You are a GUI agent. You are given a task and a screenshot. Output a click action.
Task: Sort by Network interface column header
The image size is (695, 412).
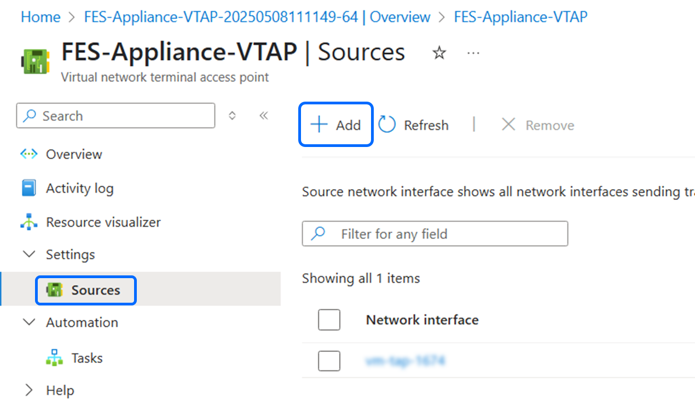tap(422, 320)
